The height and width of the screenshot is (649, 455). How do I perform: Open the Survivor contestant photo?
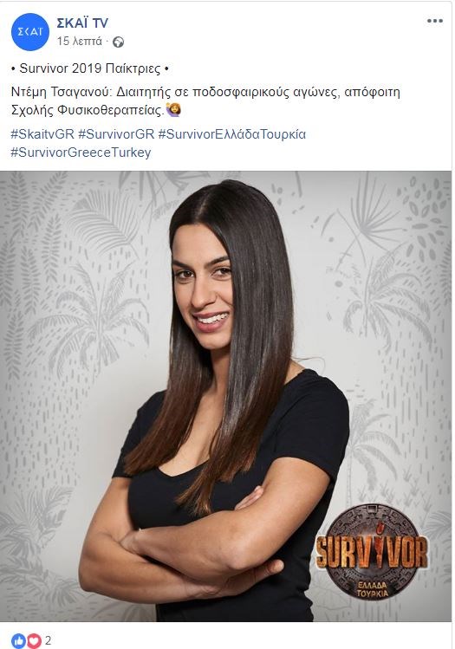pyautogui.click(x=225, y=396)
